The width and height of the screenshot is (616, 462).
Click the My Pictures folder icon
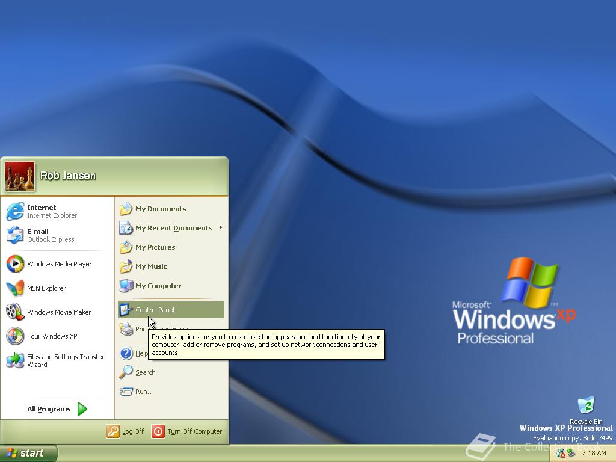[x=126, y=247]
